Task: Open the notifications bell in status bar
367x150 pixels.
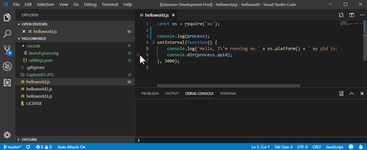Action: (x=360, y=147)
